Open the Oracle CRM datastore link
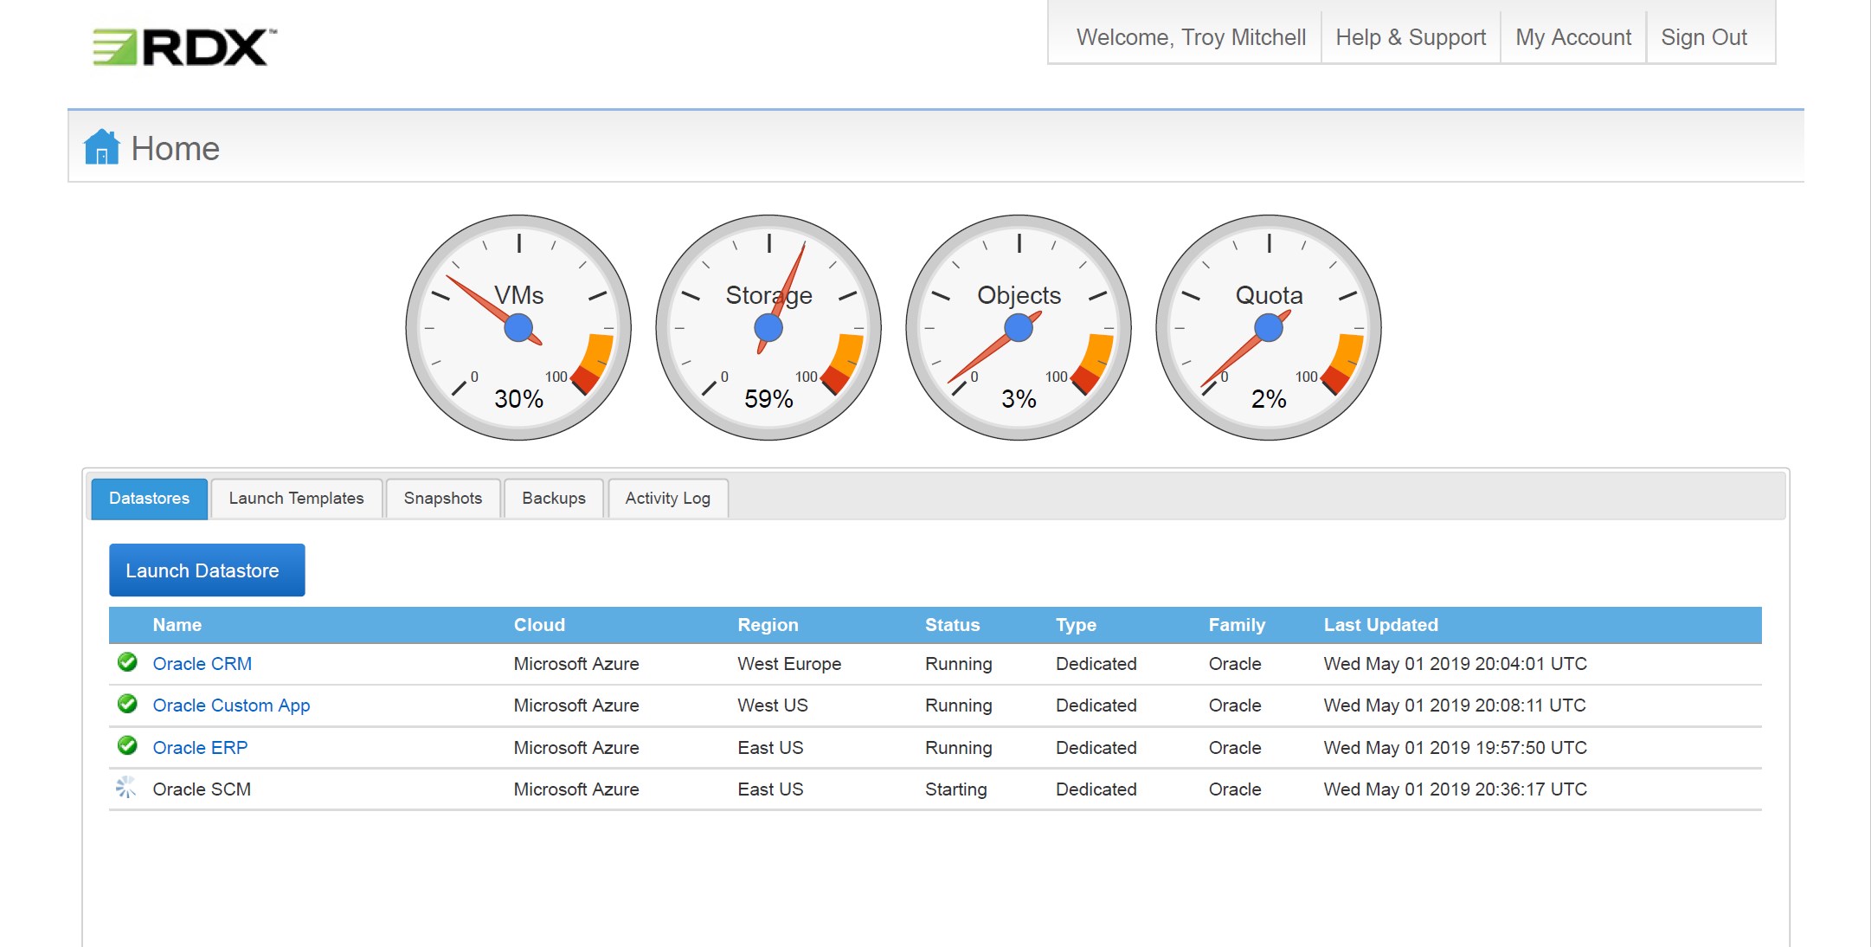The image size is (1871, 947). click(203, 664)
